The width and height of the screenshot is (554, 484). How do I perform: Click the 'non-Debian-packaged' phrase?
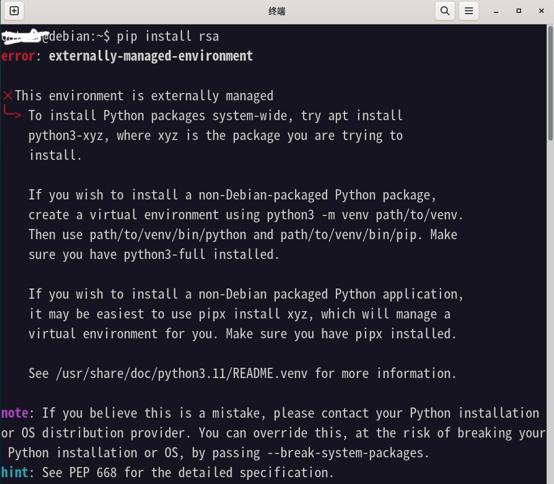[263, 196]
